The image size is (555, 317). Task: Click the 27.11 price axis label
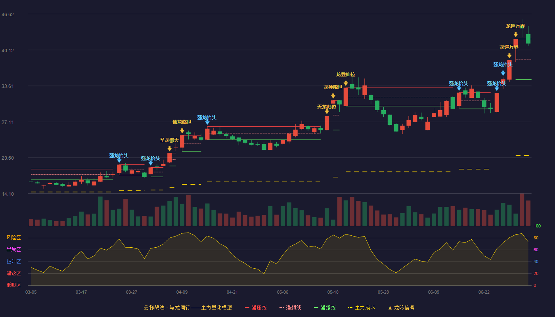pos(8,122)
